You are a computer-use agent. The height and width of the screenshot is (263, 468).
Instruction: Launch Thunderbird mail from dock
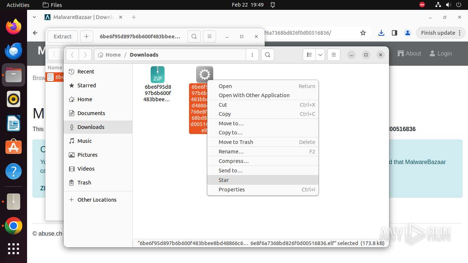(x=14, y=51)
